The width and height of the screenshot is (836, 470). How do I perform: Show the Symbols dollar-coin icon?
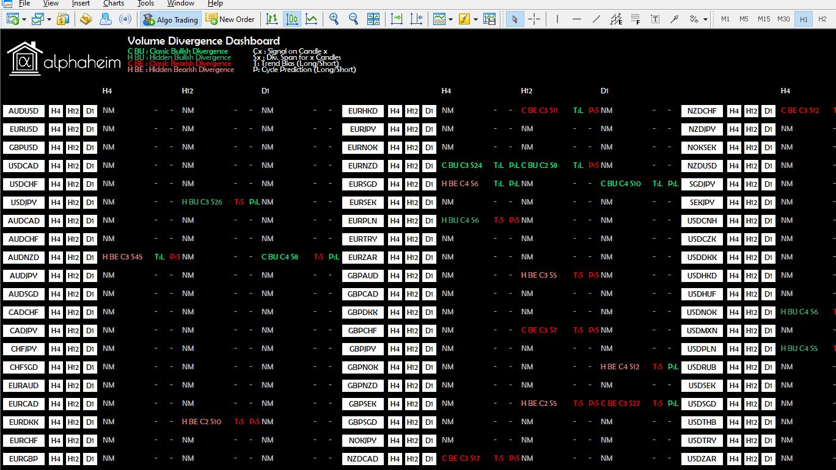click(63, 19)
